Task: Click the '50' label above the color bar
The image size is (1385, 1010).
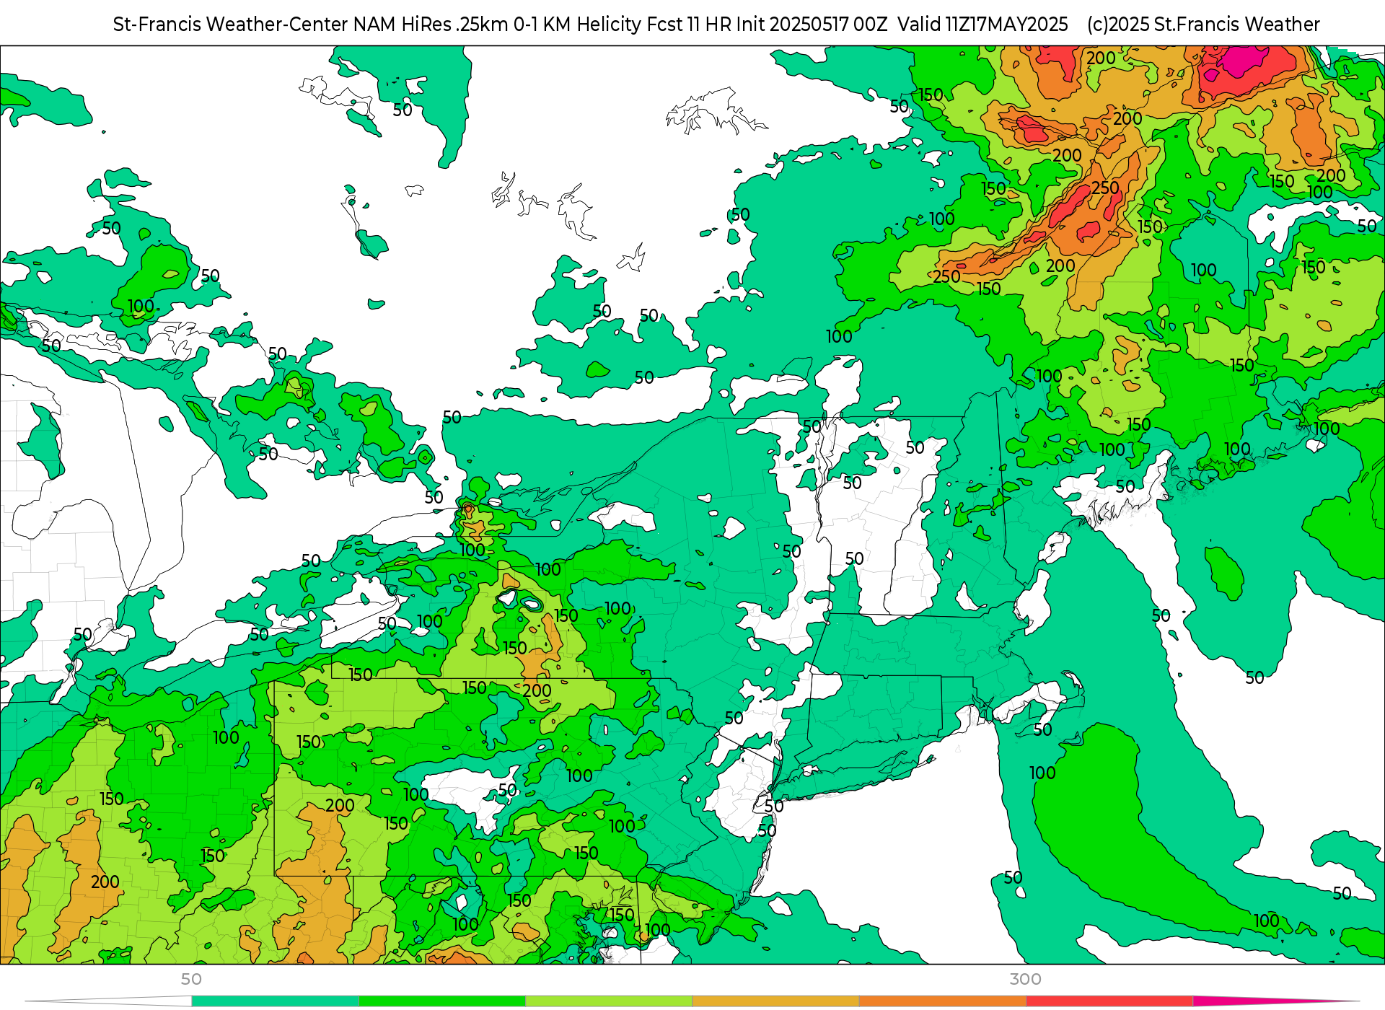Action: click(x=191, y=979)
